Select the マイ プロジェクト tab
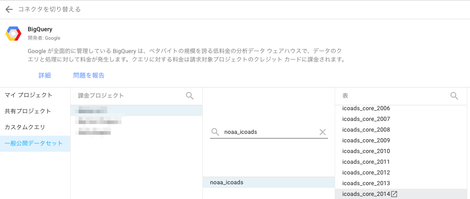 (35, 95)
